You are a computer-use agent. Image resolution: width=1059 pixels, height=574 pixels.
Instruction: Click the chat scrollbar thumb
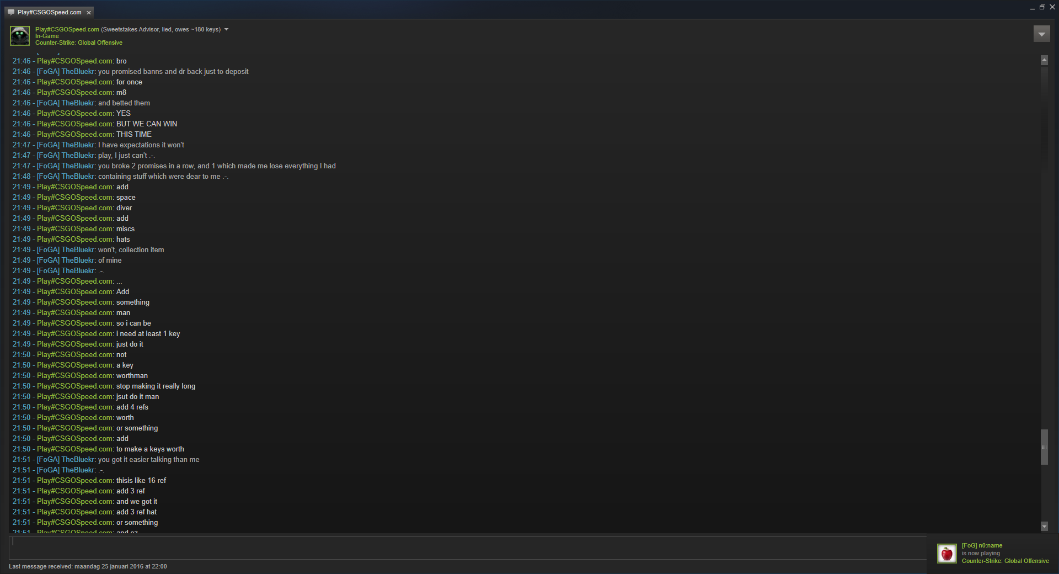click(1044, 447)
